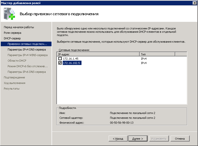Click IPv4 type in 172.16.1.45 row
Screen dimensions: 198x146
coord(144,59)
